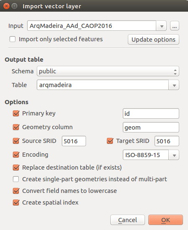Expand the Table name dropdown arrow
This screenshot has height=230, width=188.
tap(174, 85)
